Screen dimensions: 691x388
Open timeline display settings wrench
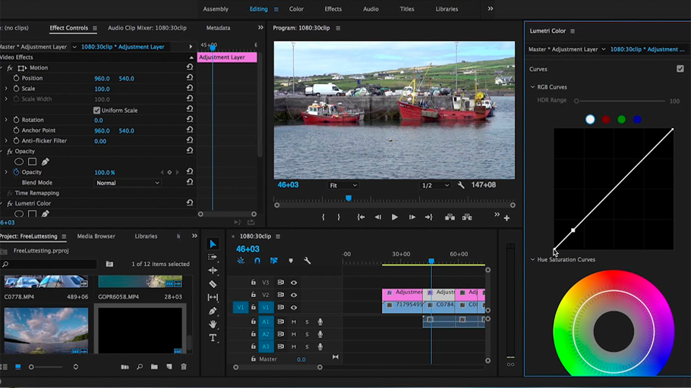click(308, 261)
